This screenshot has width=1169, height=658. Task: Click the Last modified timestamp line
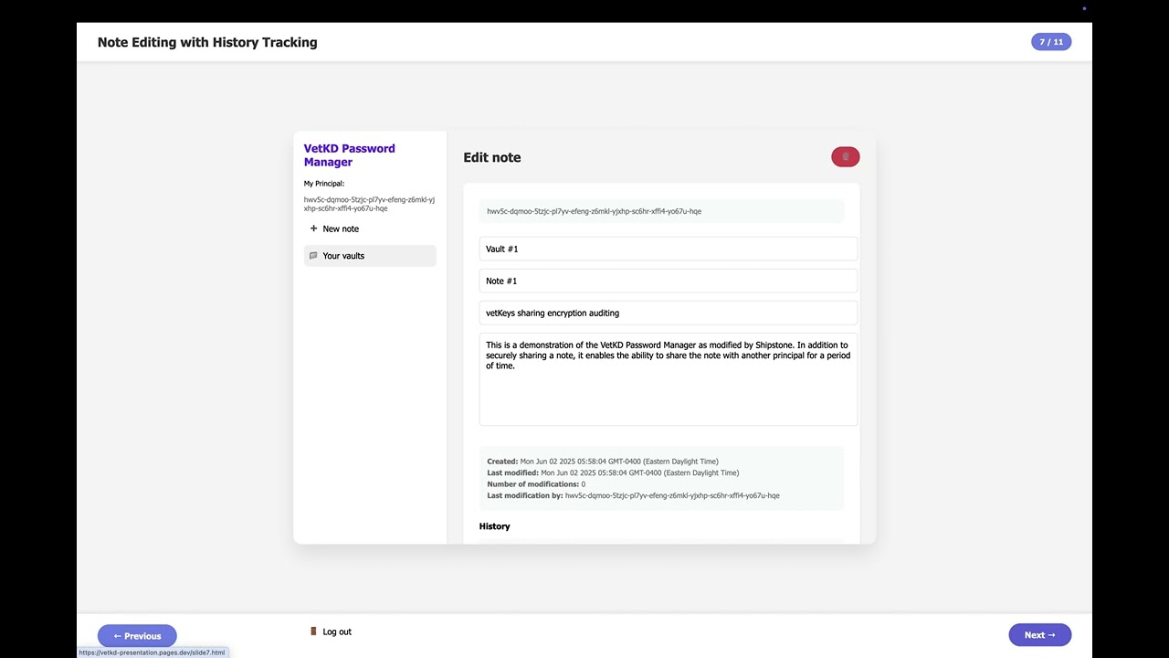[613, 472]
